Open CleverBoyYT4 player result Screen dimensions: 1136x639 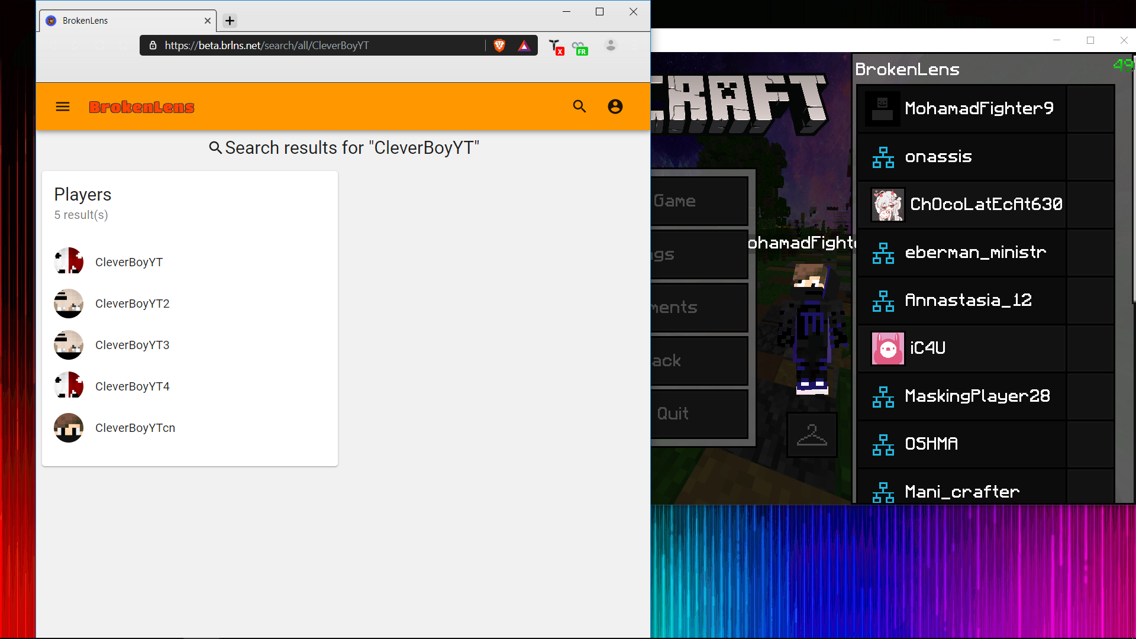click(x=189, y=386)
